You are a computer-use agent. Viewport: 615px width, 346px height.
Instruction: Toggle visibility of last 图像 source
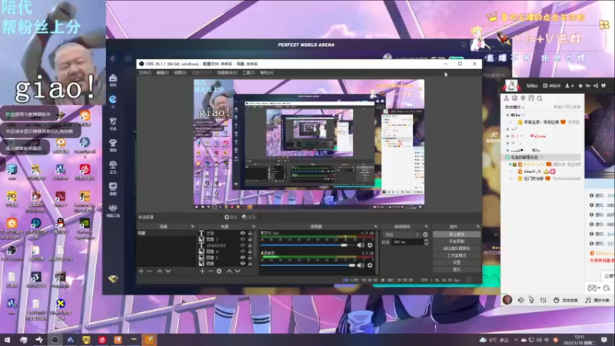(x=242, y=263)
